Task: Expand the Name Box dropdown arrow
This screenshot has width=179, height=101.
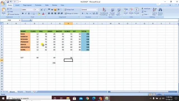Action: pos(20,20)
